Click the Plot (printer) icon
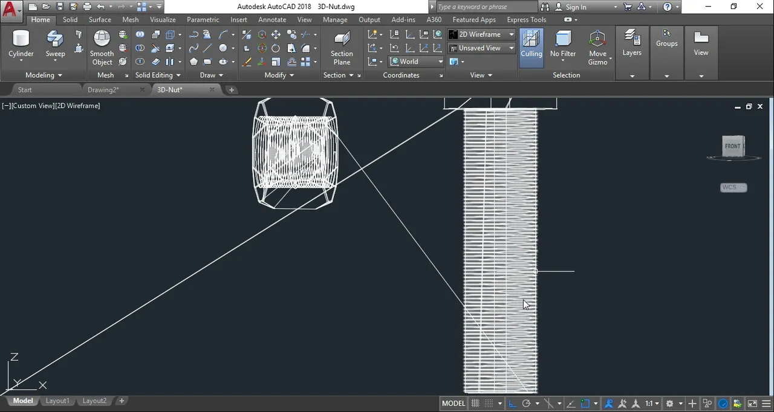This screenshot has height=412, width=774. [87, 7]
